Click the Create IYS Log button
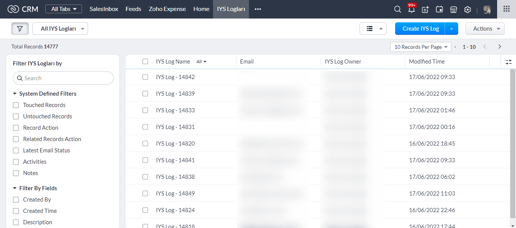This screenshot has width=516, height=228. [420, 28]
